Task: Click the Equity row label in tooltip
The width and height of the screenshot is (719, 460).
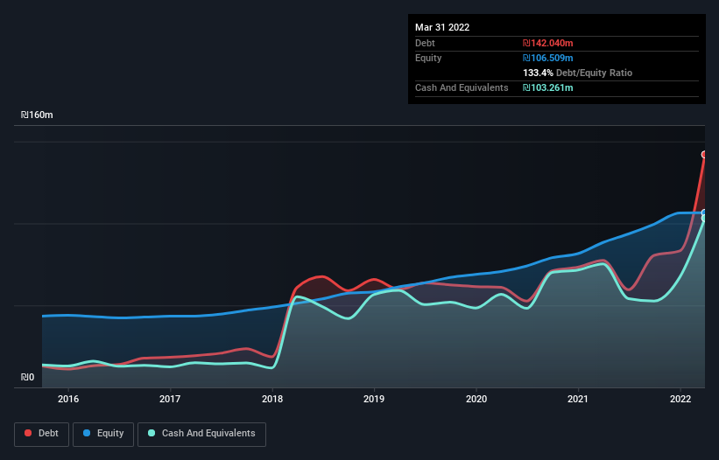Action: point(428,58)
